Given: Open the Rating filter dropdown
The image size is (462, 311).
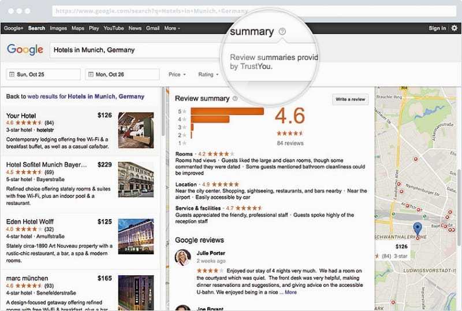Looking at the screenshot, I should (x=208, y=75).
